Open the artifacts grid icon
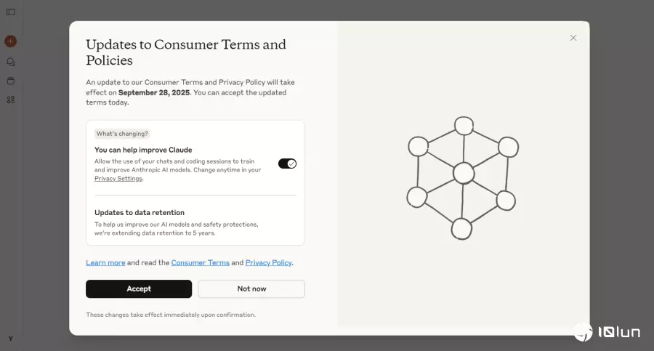 pos(11,100)
